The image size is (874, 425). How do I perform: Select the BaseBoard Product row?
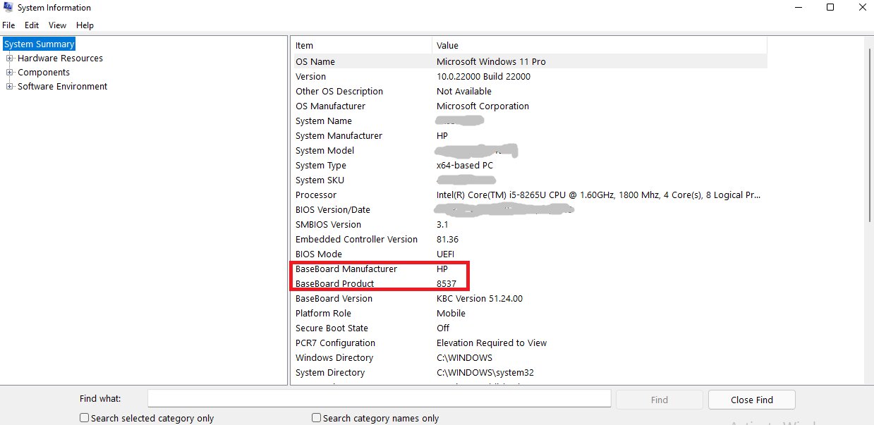tap(334, 284)
